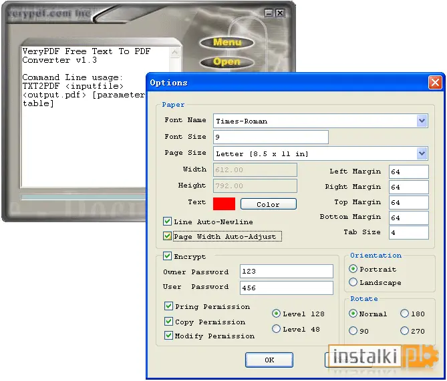This screenshot has width=447, height=381.
Task: Select Level 48 encryption radio button
Action: pos(276,329)
